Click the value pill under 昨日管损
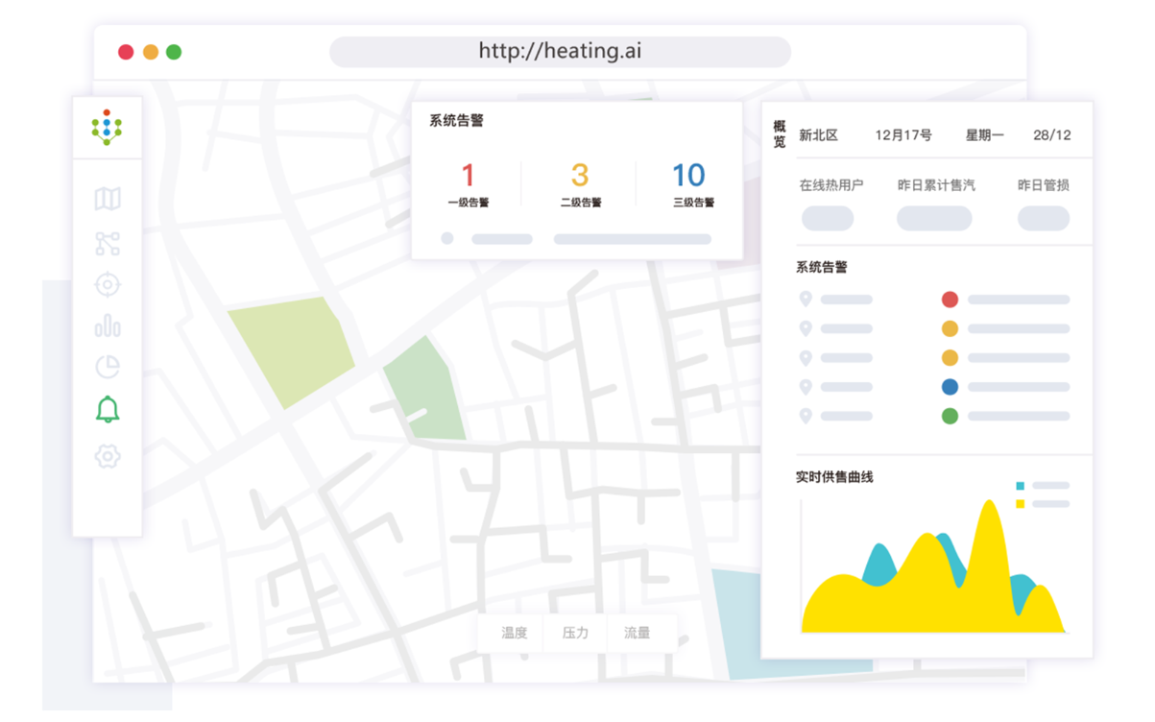This screenshot has height=722, width=1155. pyautogui.click(x=1044, y=218)
